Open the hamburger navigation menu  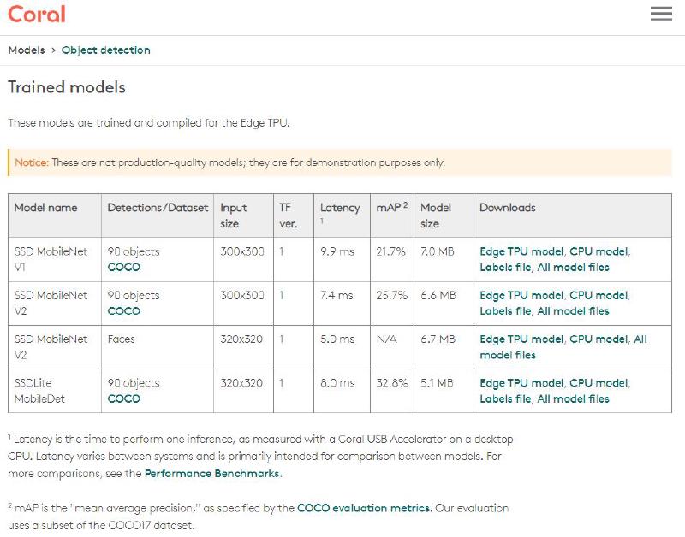pyautogui.click(x=660, y=14)
